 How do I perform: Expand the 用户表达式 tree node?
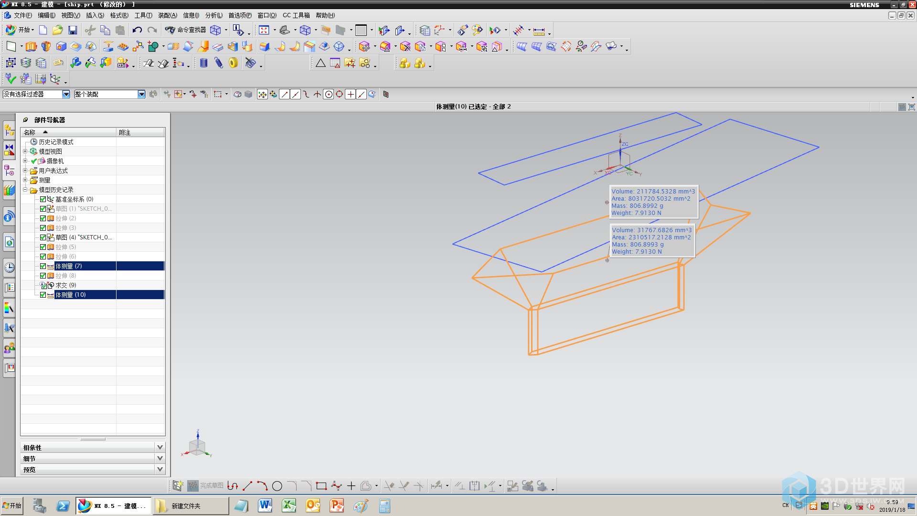[x=25, y=171]
